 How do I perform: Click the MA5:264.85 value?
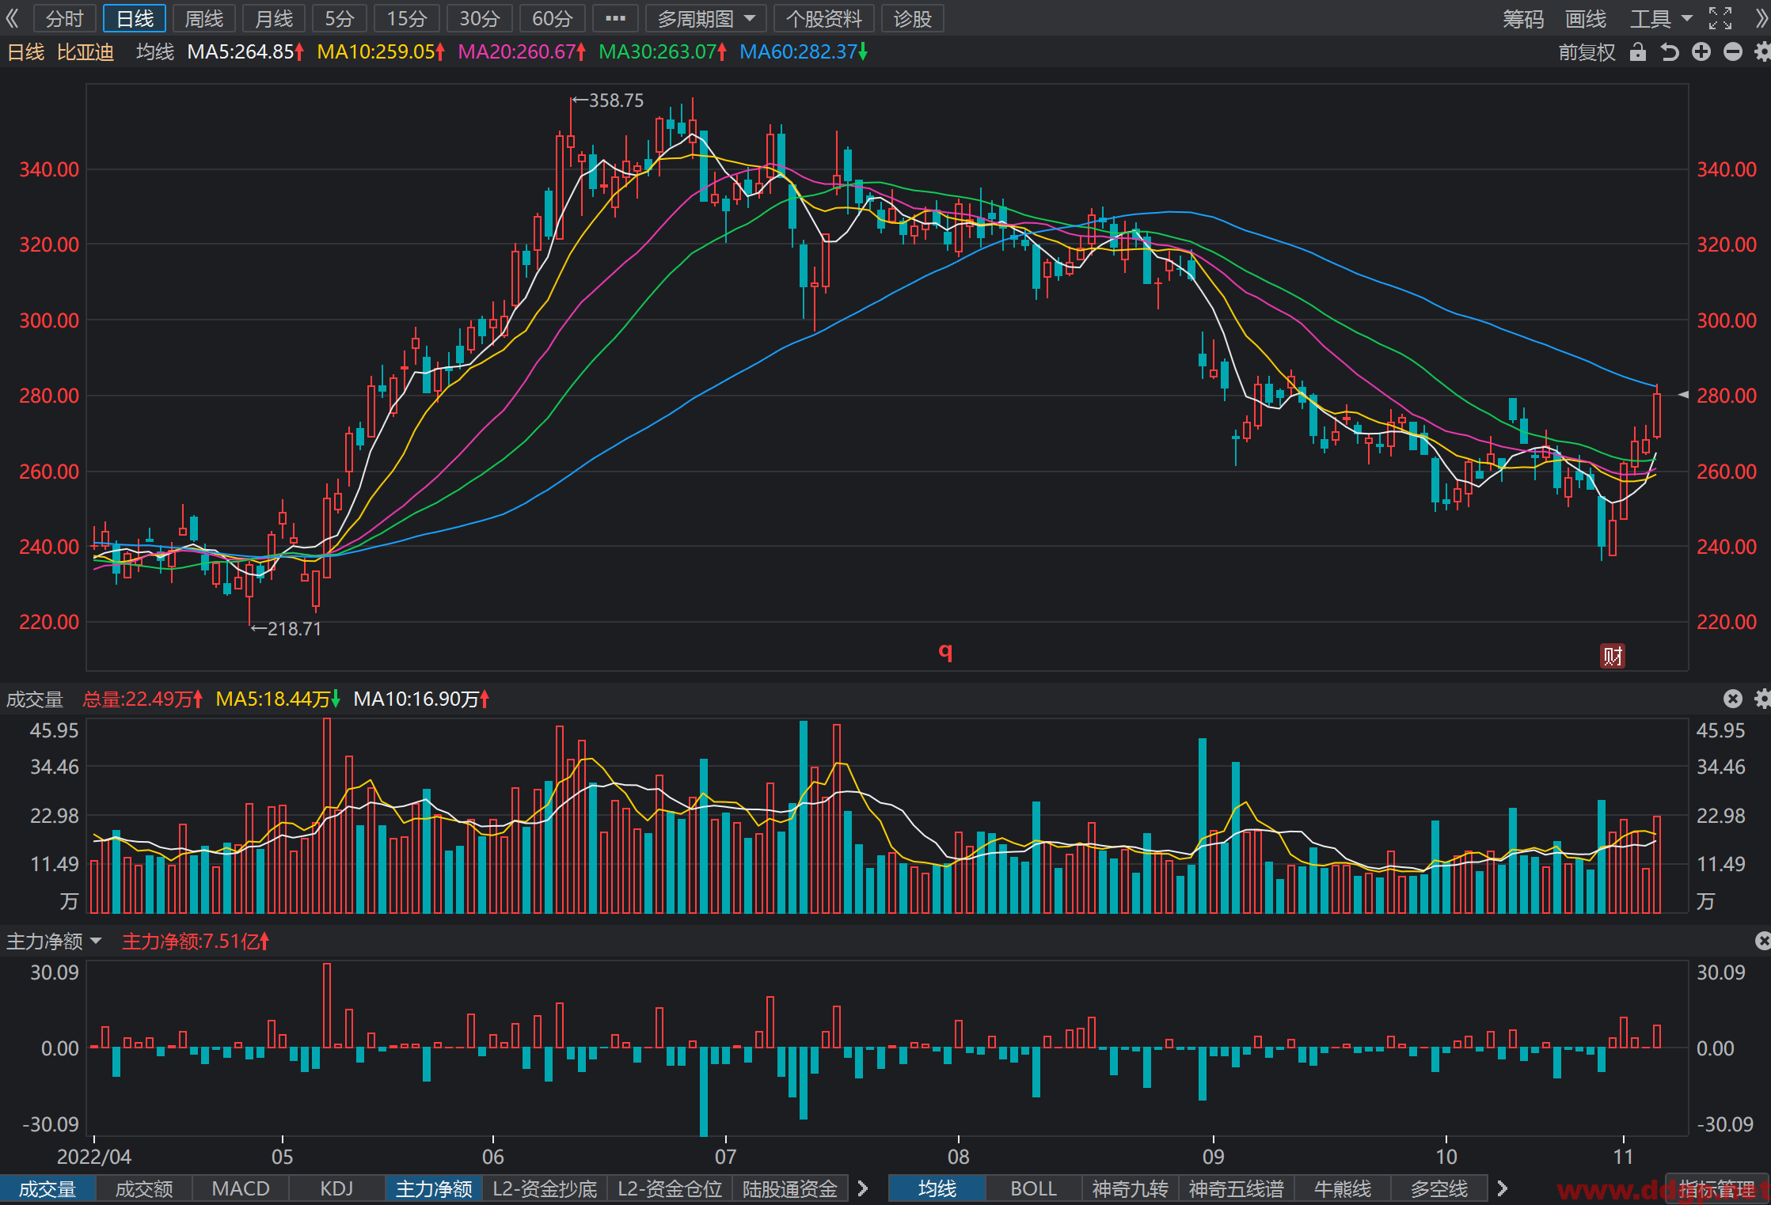coord(245,52)
